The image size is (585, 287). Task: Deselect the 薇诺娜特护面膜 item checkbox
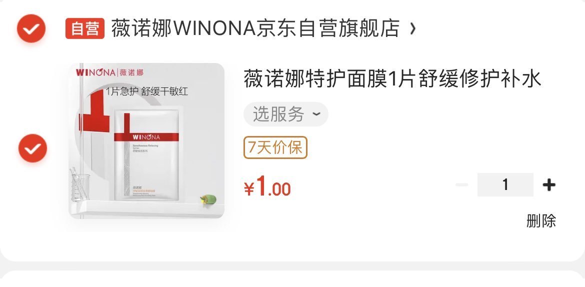(33, 148)
